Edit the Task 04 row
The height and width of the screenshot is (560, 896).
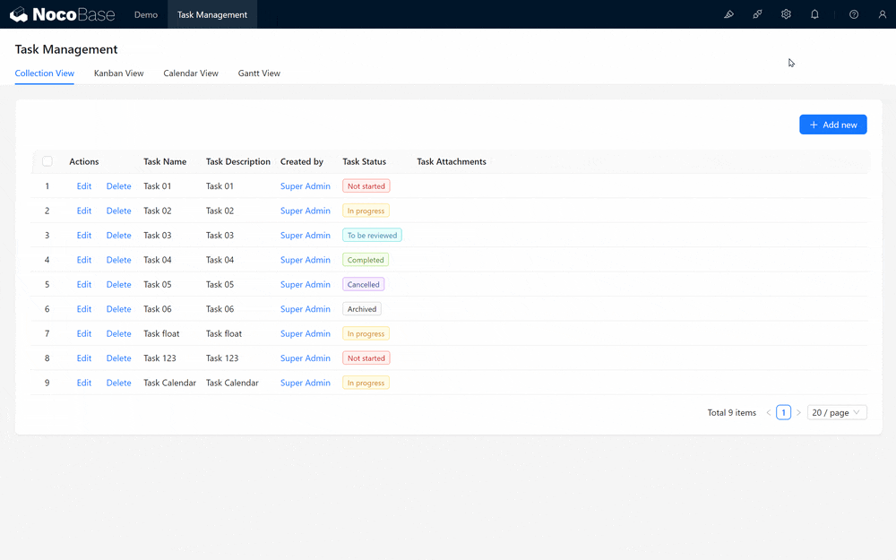(84, 260)
